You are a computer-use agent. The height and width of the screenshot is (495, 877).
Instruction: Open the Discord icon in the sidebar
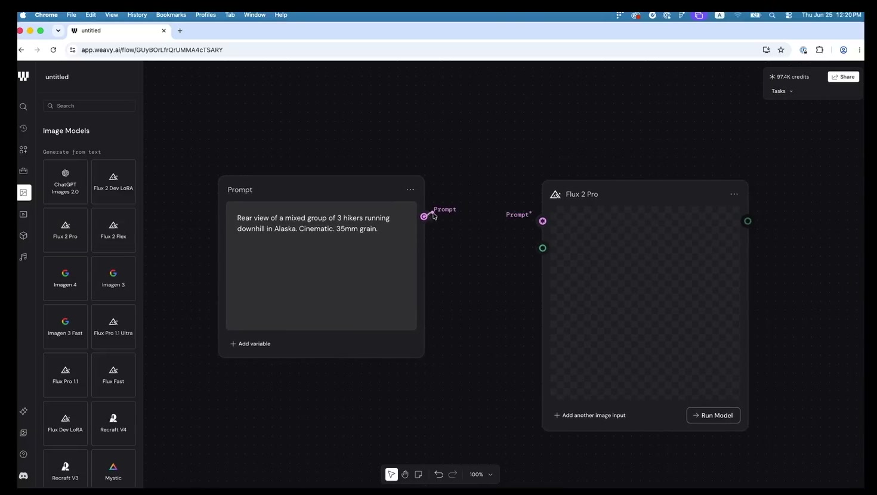pos(23,476)
